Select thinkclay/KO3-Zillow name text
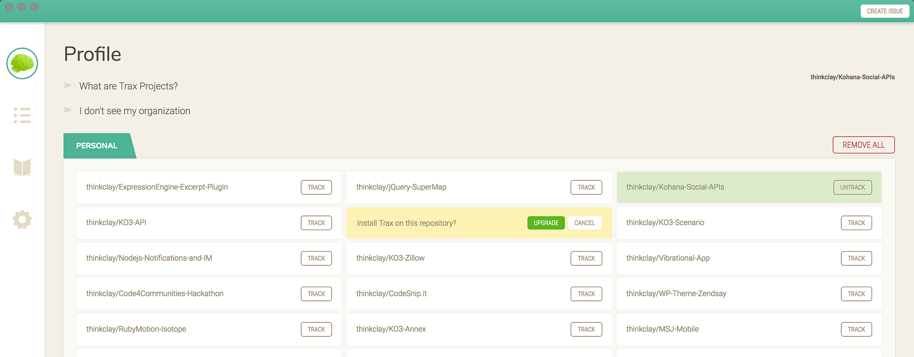Image resolution: width=914 pixels, height=357 pixels. tap(390, 258)
